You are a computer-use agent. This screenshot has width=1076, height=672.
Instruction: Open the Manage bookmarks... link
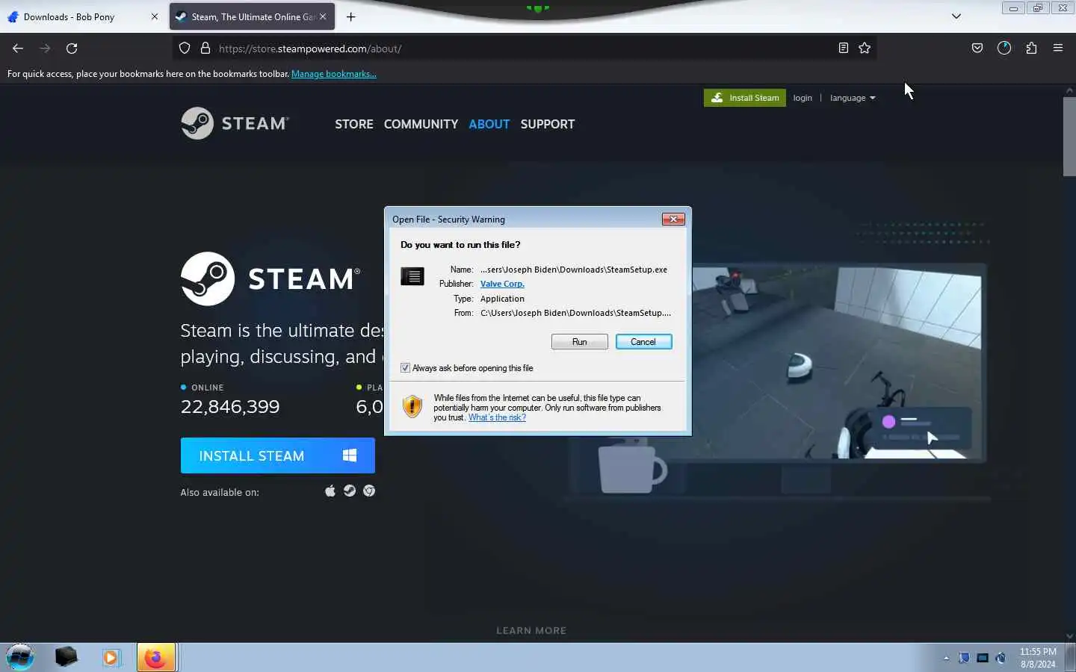334,74
